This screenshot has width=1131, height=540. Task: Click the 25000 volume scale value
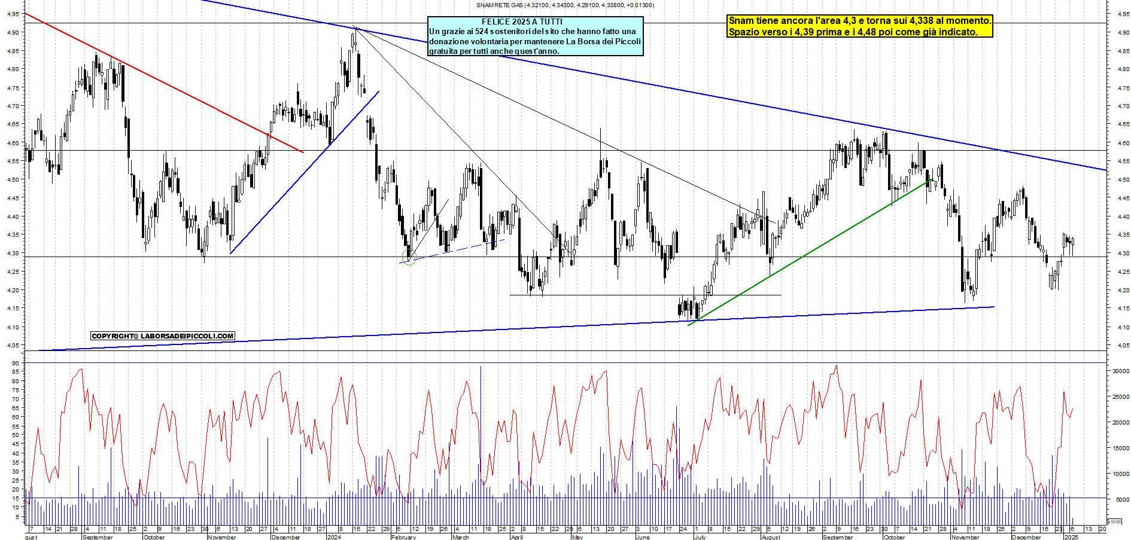coord(1121,397)
